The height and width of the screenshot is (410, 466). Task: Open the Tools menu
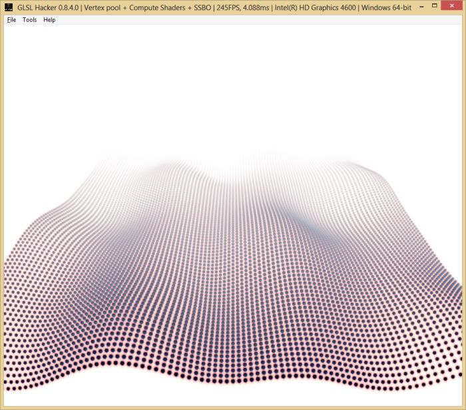[x=29, y=20]
